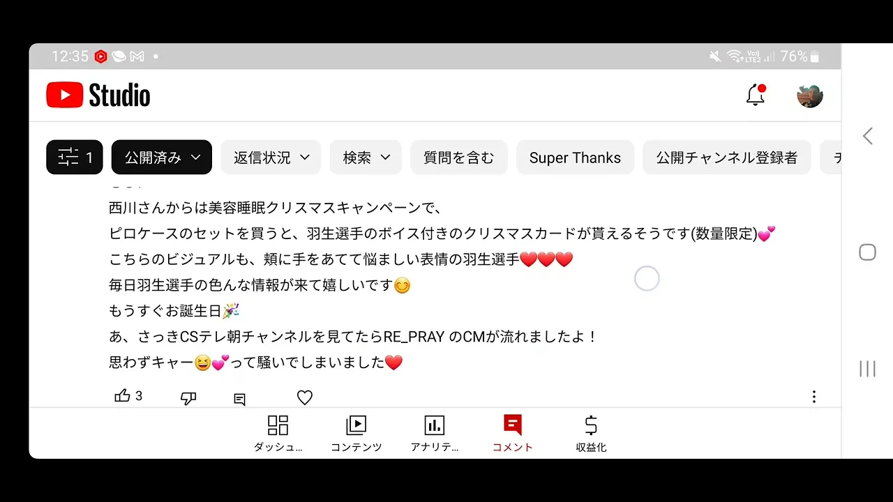
Task: Toggle the 質問を含む filter chip
Action: (x=459, y=158)
